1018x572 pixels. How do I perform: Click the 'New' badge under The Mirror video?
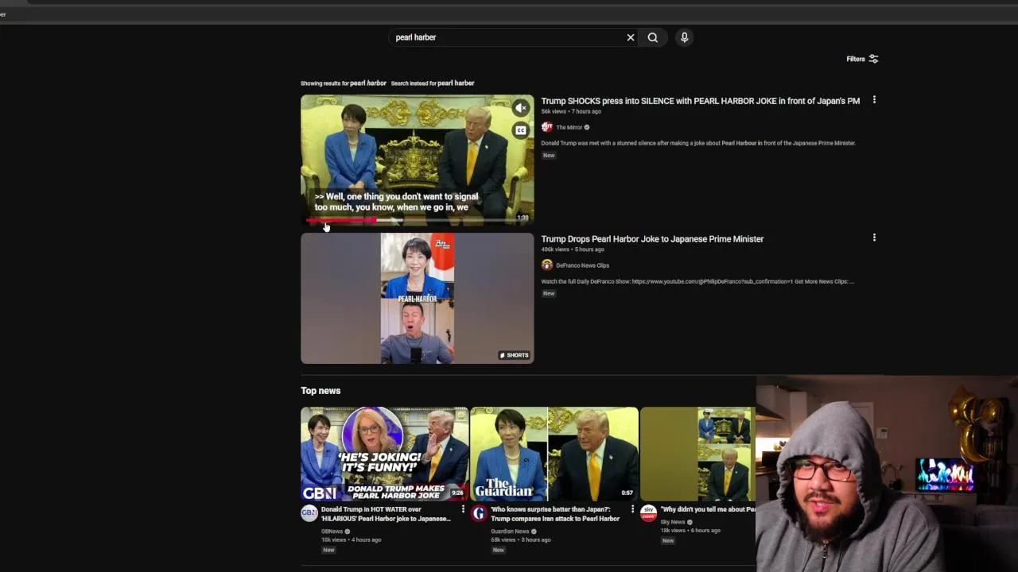click(549, 156)
